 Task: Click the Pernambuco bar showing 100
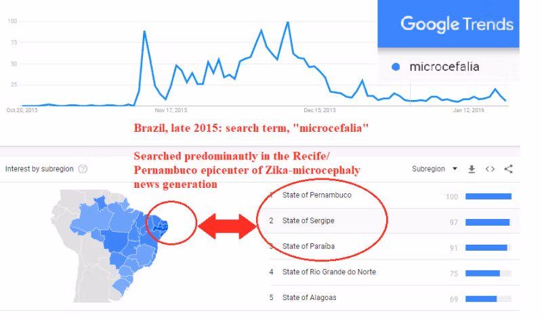(488, 196)
